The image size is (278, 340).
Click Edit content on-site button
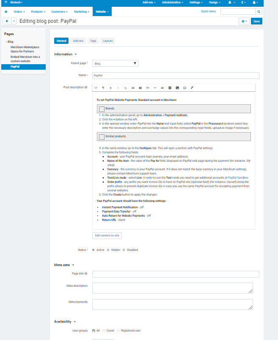coord(107,236)
